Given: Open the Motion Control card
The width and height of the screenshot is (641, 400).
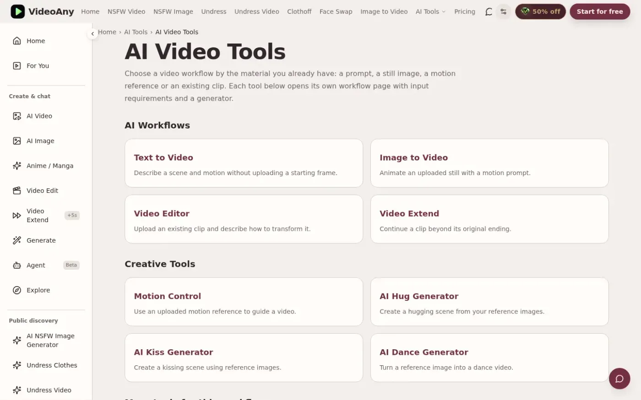Looking at the screenshot, I should tap(244, 302).
